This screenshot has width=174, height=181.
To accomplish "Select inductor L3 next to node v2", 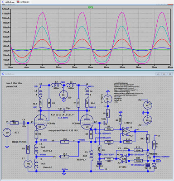I will pos(71,85).
